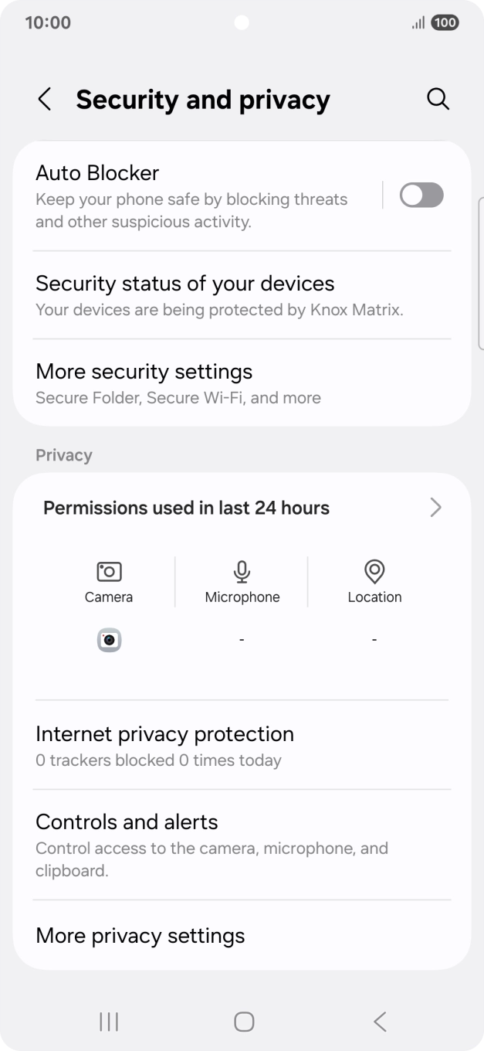Tap the app icon under Camera usage
Viewport: 484px width, 1051px height.
tap(109, 639)
